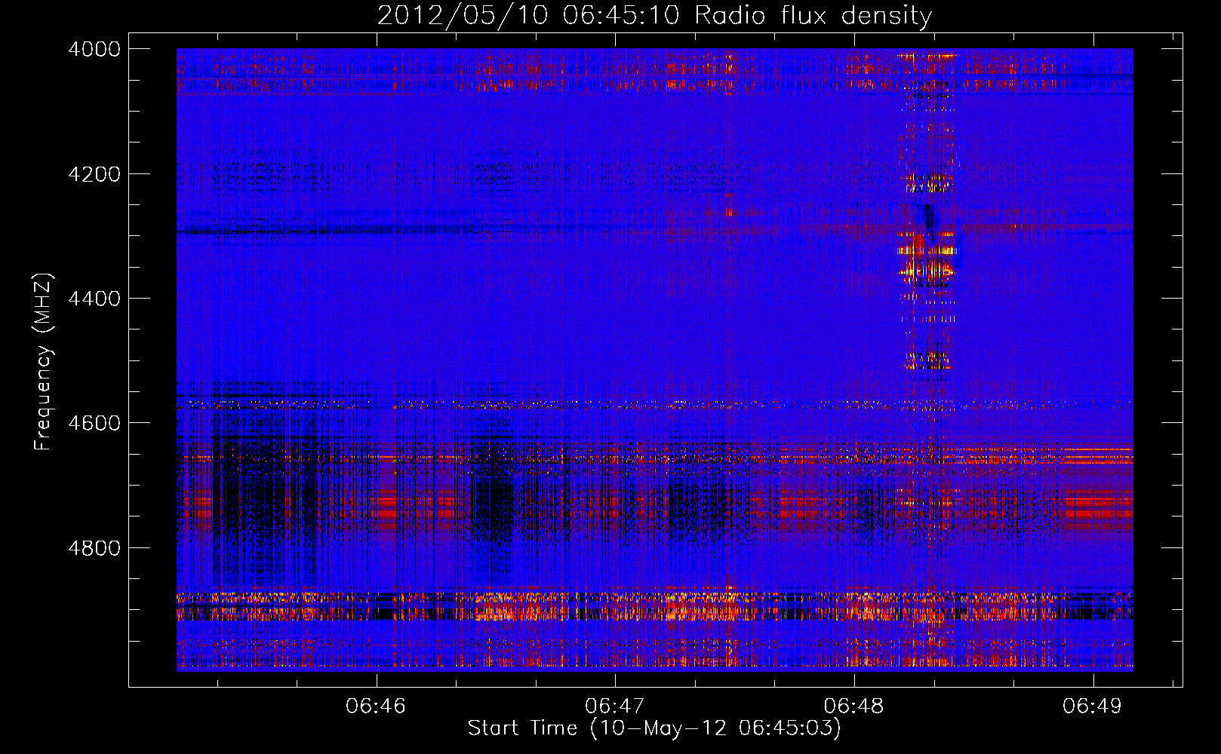This screenshot has height=754, width=1221.
Task: Click the 06:49 time axis label
Action: click(x=1093, y=706)
